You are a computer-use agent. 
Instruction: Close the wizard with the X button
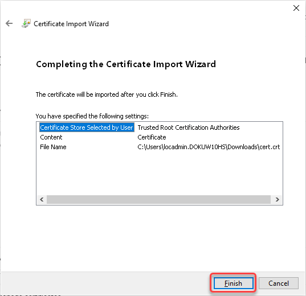click(296, 8)
